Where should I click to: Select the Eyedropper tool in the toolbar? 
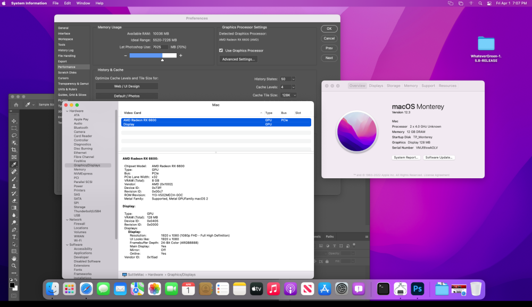14,164
